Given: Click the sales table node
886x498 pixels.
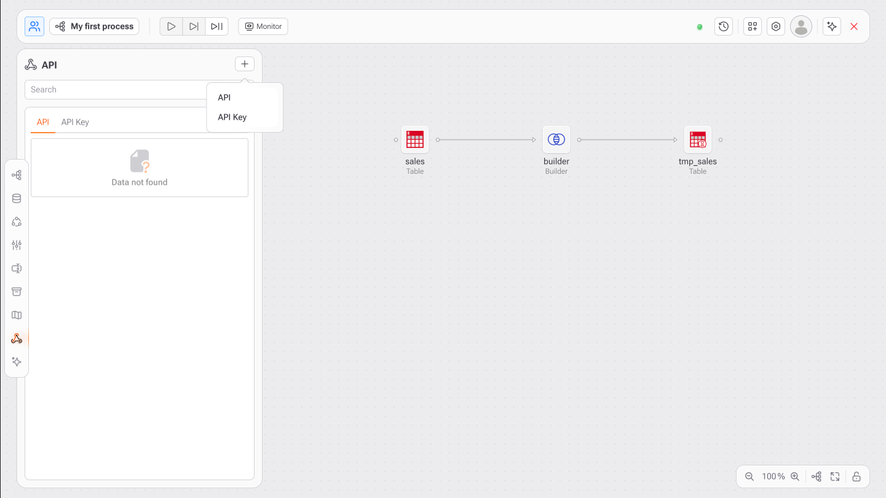Looking at the screenshot, I should click(415, 140).
